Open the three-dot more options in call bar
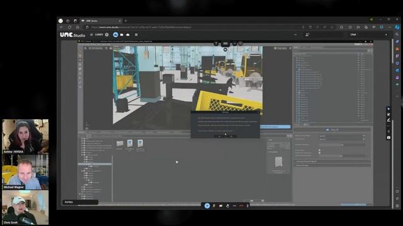The height and width of the screenshot is (226, 403). click(234, 205)
